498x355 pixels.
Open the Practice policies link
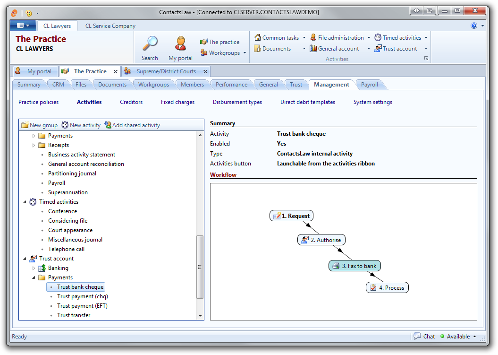pyautogui.click(x=39, y=102)
